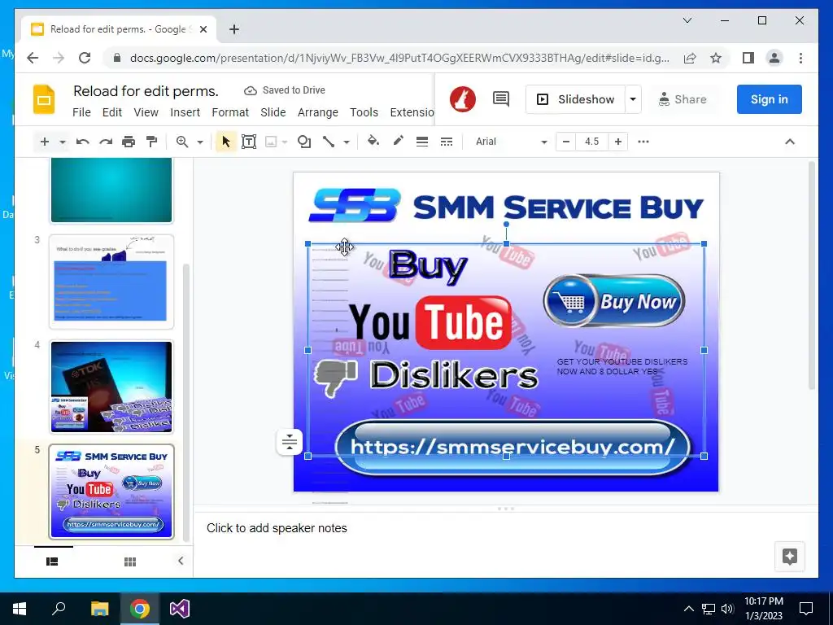Open the Arial font dropdown
Viewport: 833px width, 625px height.
click(x=511, y=142)
